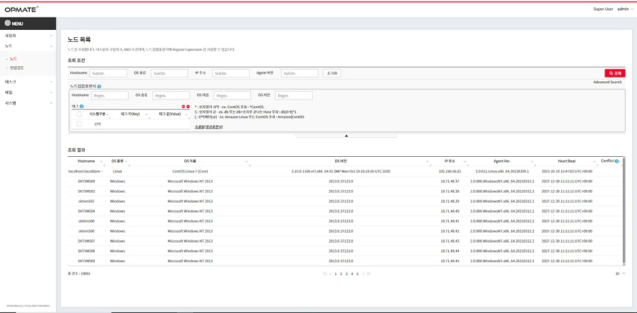Open 태그 값(Value) column dropdown
Viewport: 637px width, 313px height.
[186, 116]
